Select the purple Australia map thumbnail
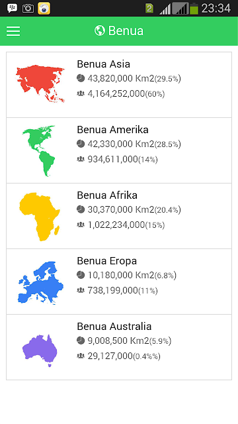This screenshot has width=238, height=424. click(40, 350)
